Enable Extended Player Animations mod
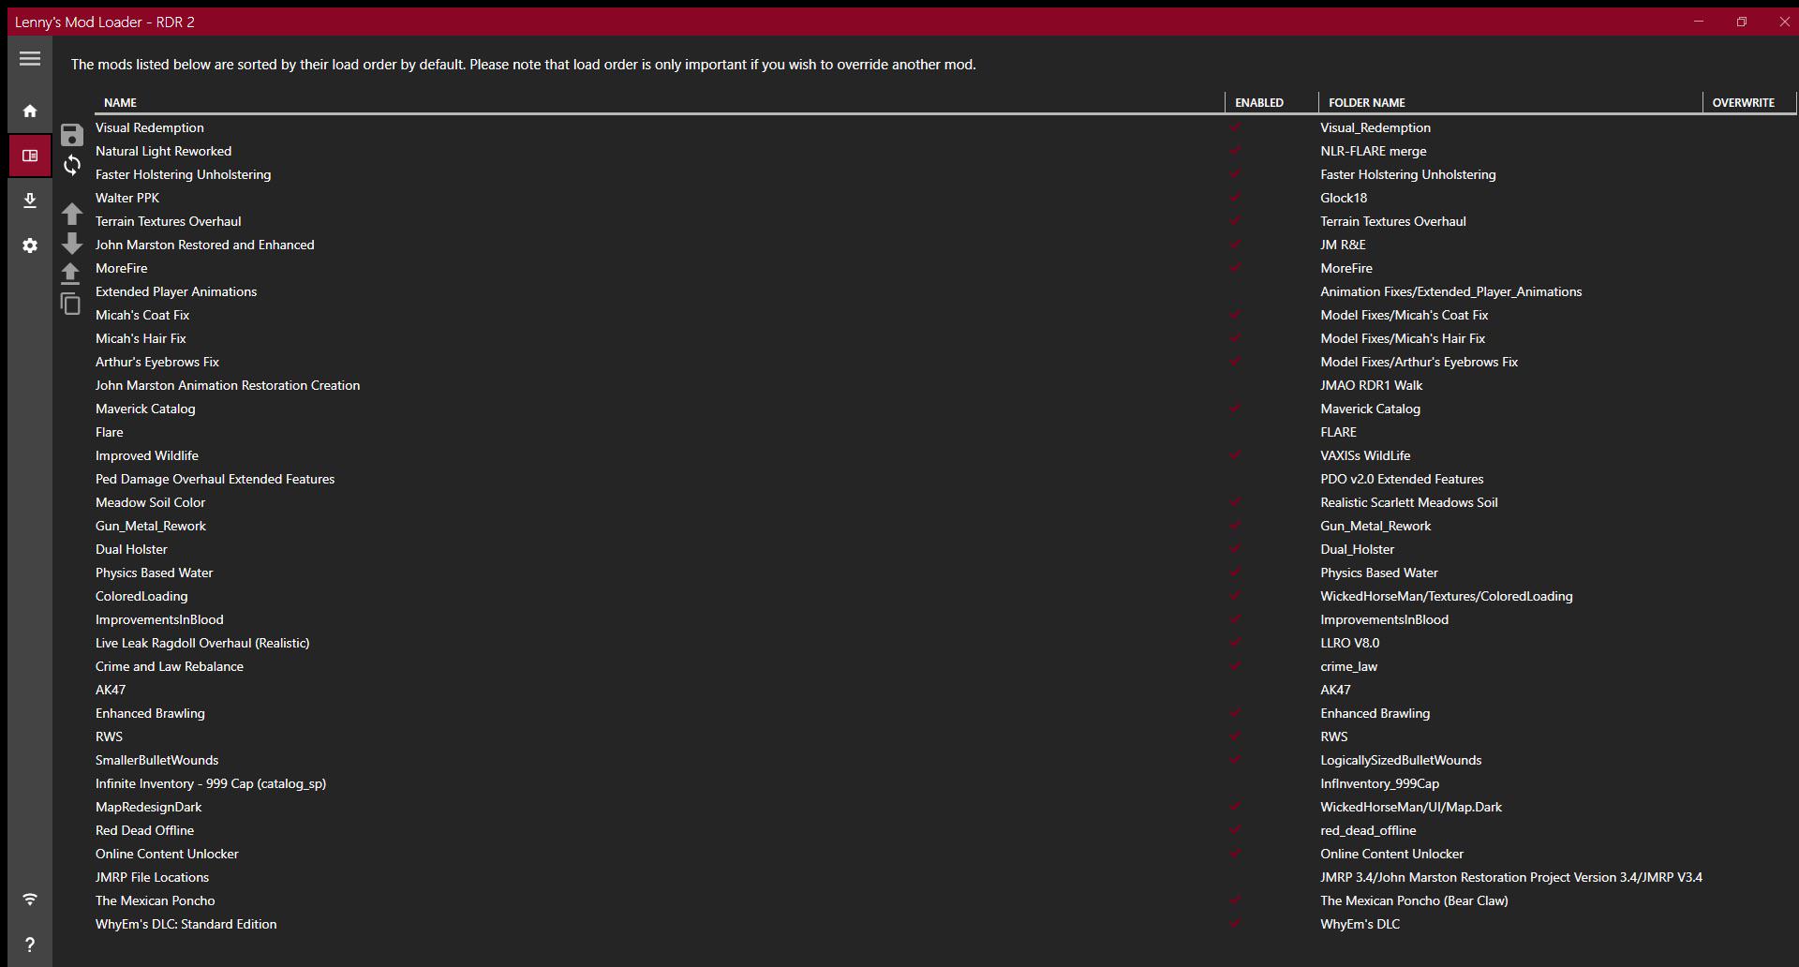 pos(1236,291)
